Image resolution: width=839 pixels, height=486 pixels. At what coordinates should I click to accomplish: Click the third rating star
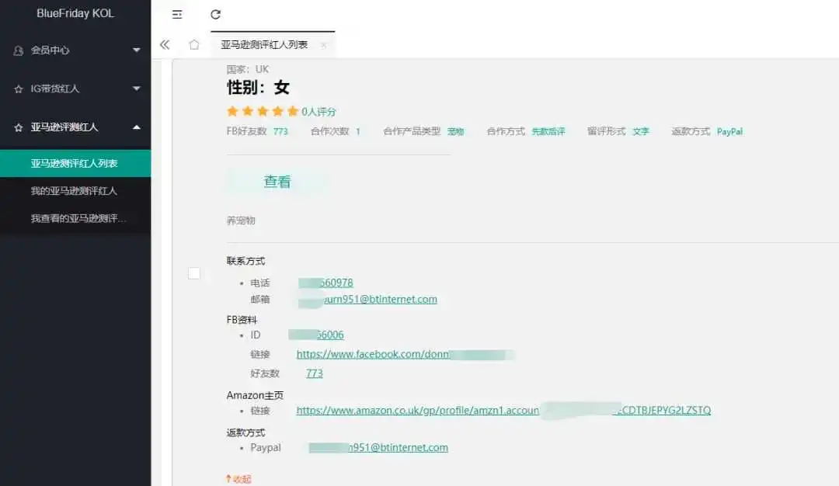(x=263, y=111)
